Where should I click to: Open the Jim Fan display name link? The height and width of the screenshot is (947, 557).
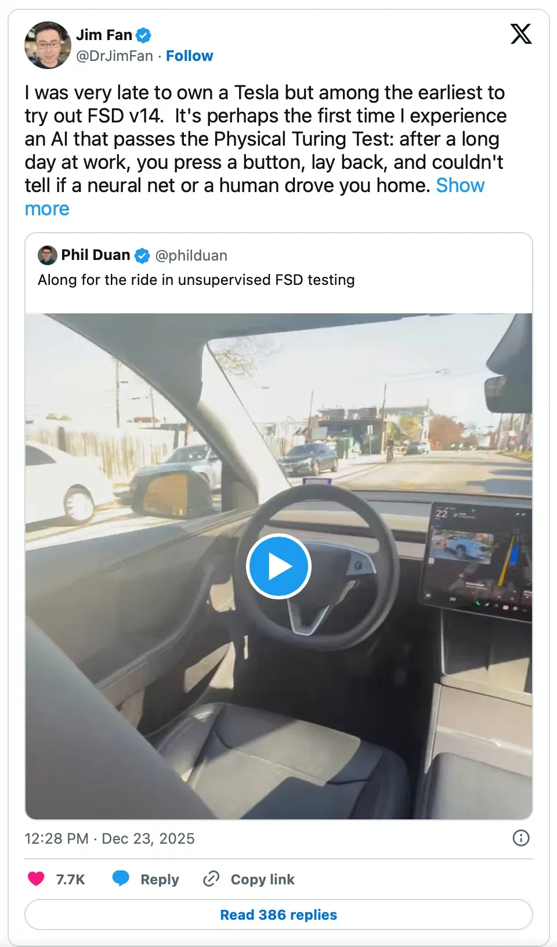click(104, 35)
